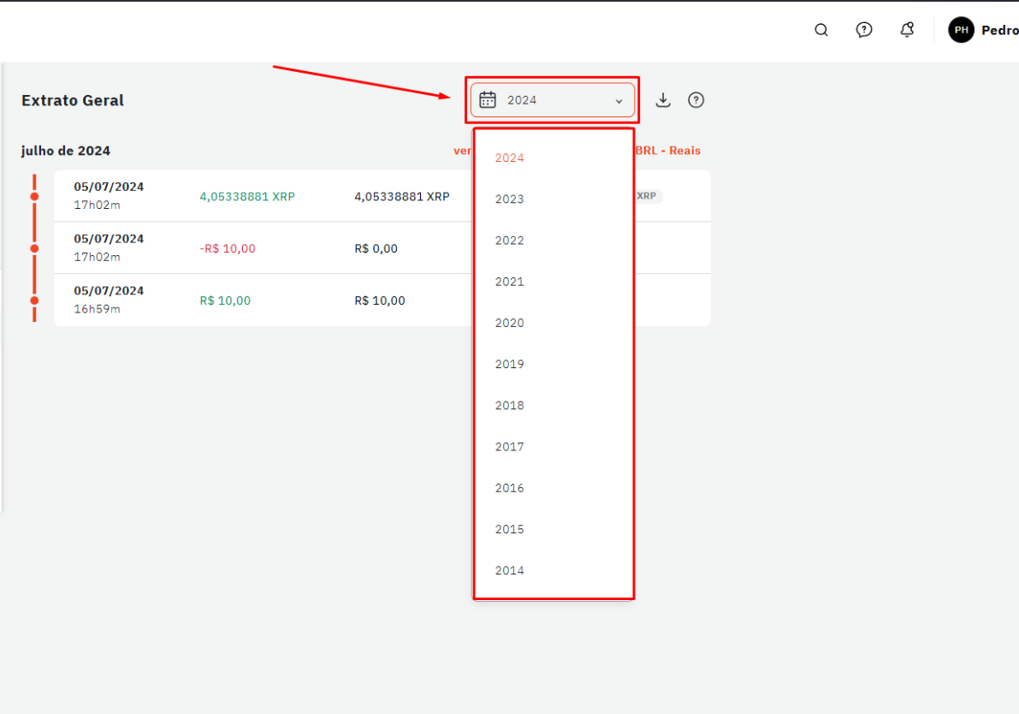
Task: Click the Pedro username in header
Action: (x=999, y=30)
